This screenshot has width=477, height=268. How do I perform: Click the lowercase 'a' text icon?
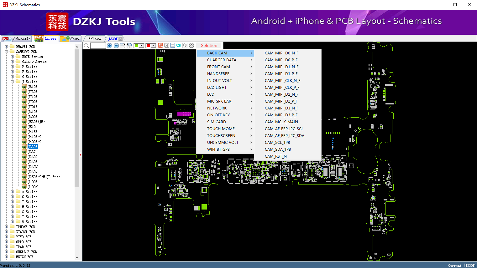[x=167, y=45]
